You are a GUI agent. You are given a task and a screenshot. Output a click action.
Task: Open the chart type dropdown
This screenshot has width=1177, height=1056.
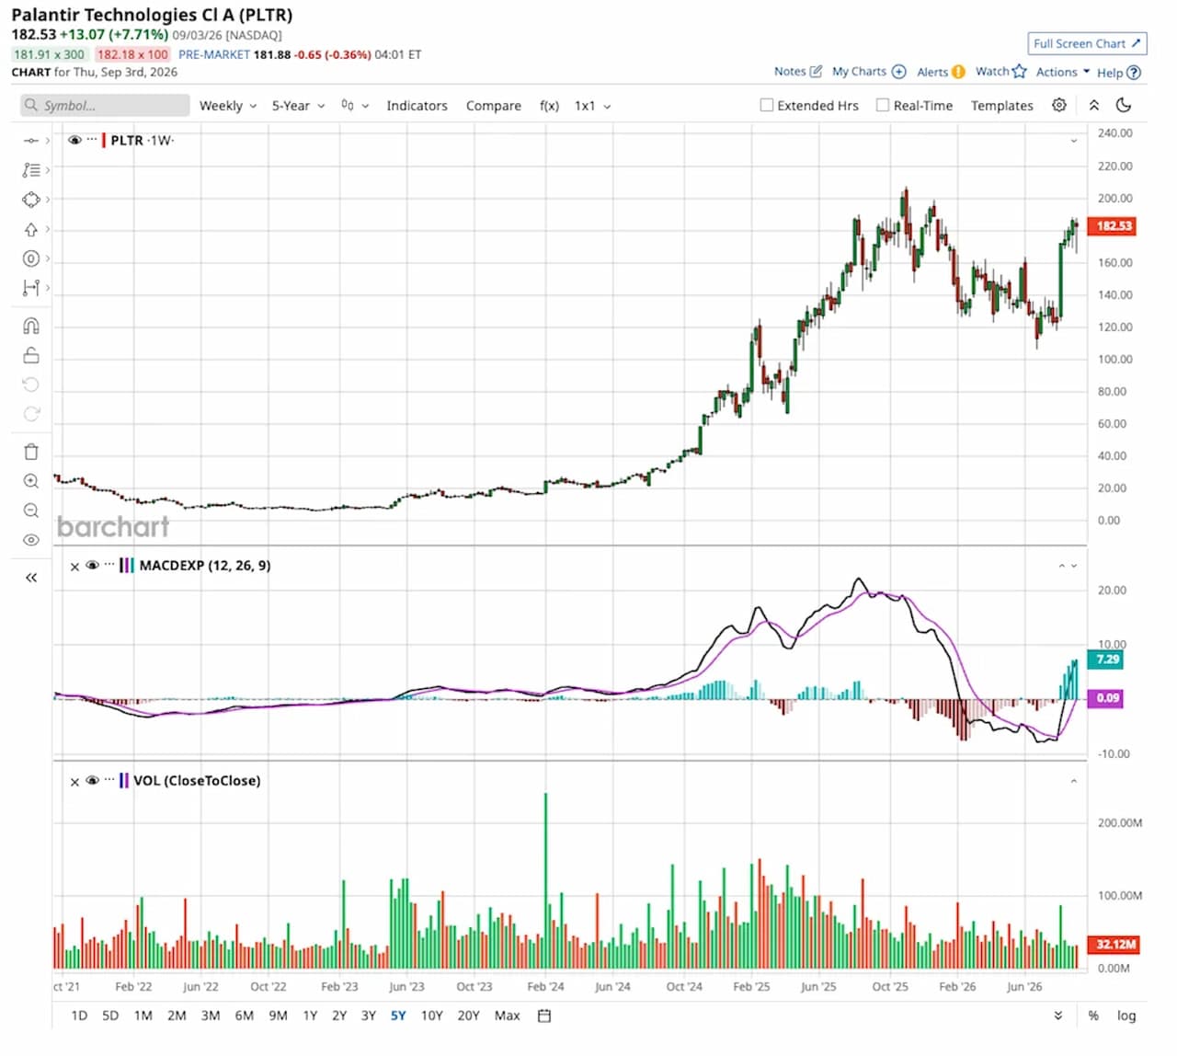(355, 106)
